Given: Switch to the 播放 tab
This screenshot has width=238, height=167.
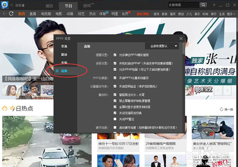Looking at the screenshot, I should coord(50,6).
